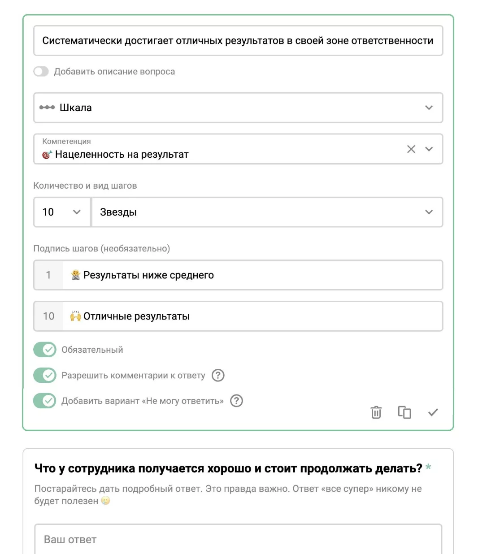478x554 pixels.
Task: Edit the question title text field
Action: pyautogui.click(x=238, y=41)
